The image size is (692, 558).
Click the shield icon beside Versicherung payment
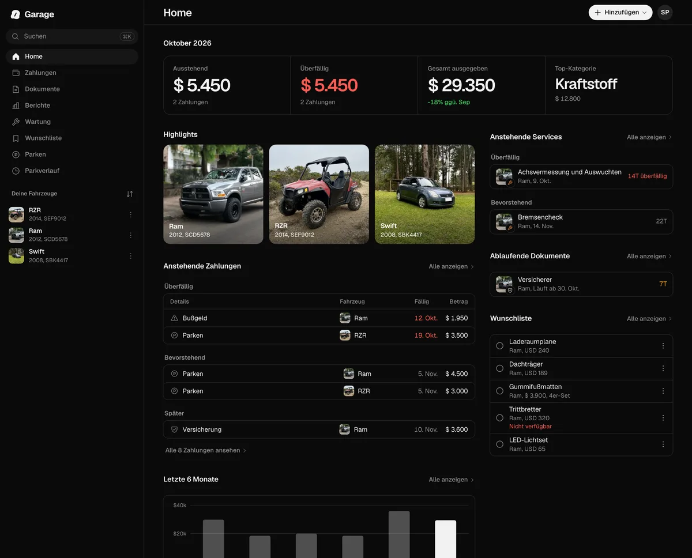[x=175, y=429]
